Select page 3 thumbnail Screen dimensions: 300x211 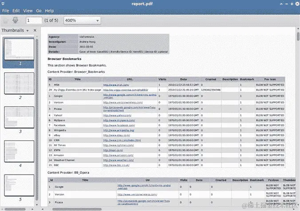[x=19, y=117]
